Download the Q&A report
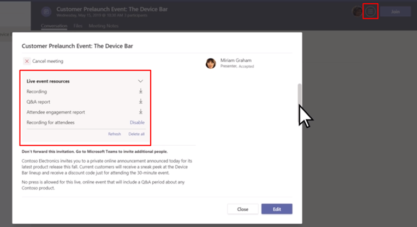 [x=141, y=101]
